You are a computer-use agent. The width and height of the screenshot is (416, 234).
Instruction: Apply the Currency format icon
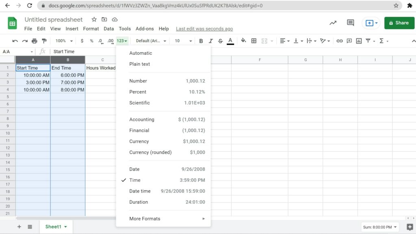(82, 41)
